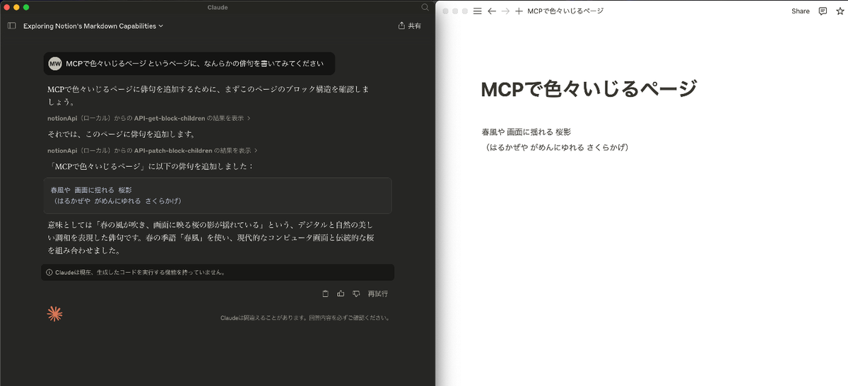Click the 共有 share button in Claude
This screenshot has height=386, width=848.
point(410,25)
